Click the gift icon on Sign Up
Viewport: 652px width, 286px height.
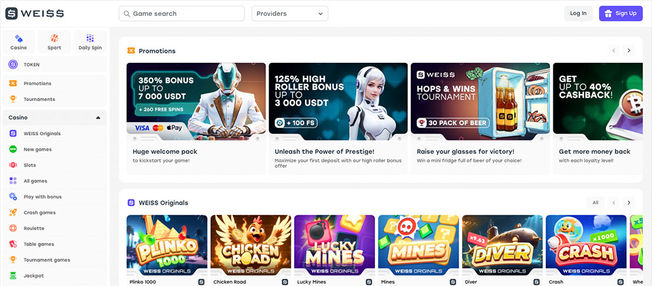point(608,13)
